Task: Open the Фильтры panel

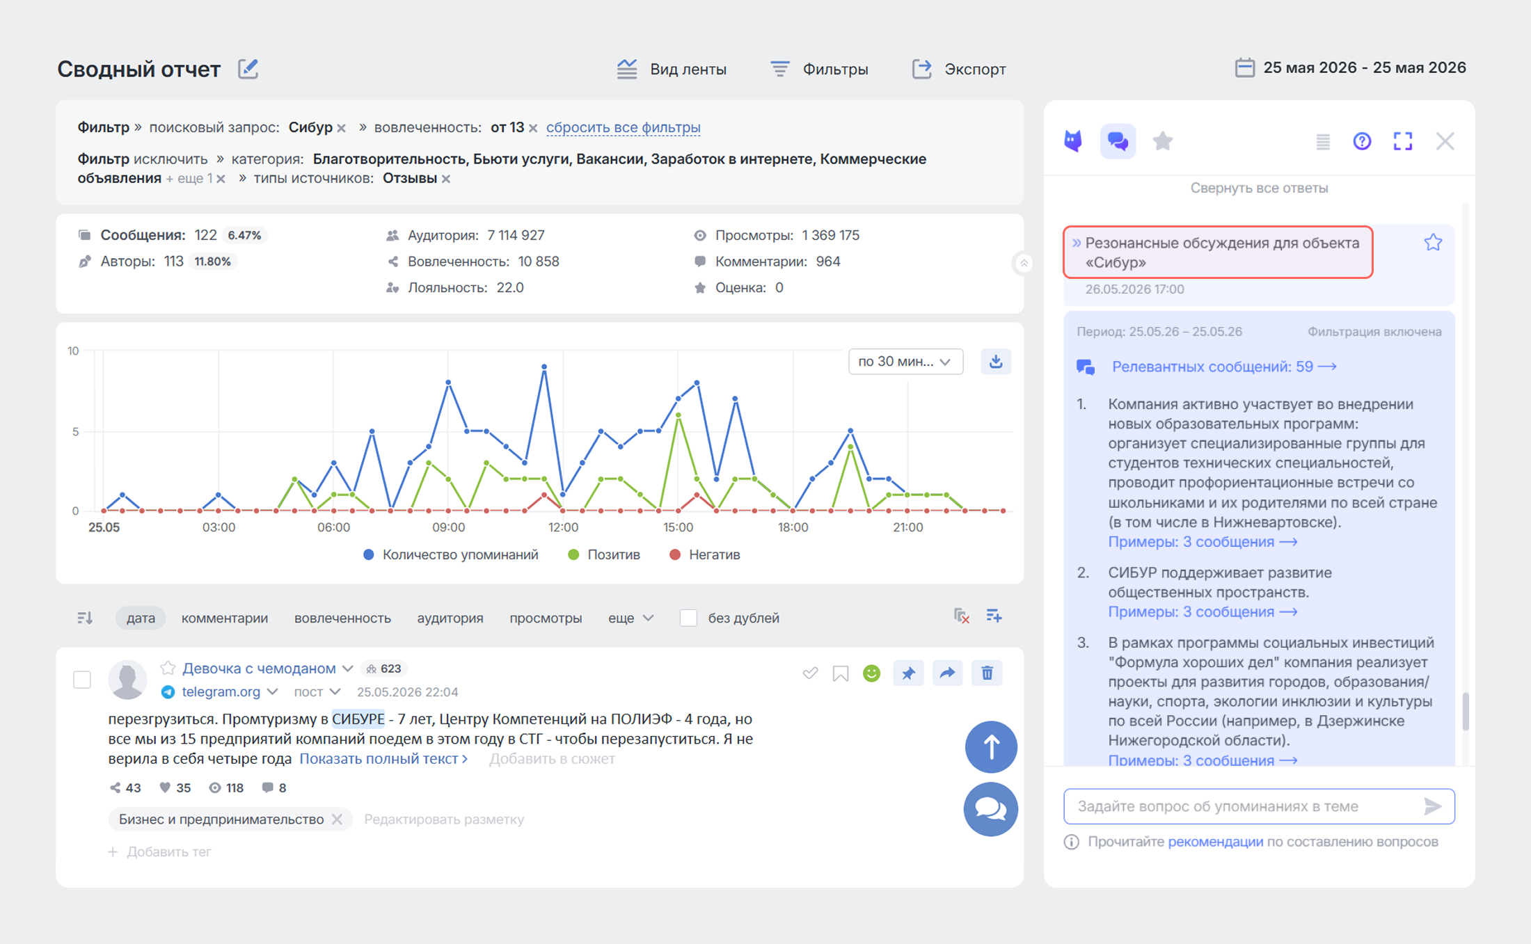Action: click(819, 69)
